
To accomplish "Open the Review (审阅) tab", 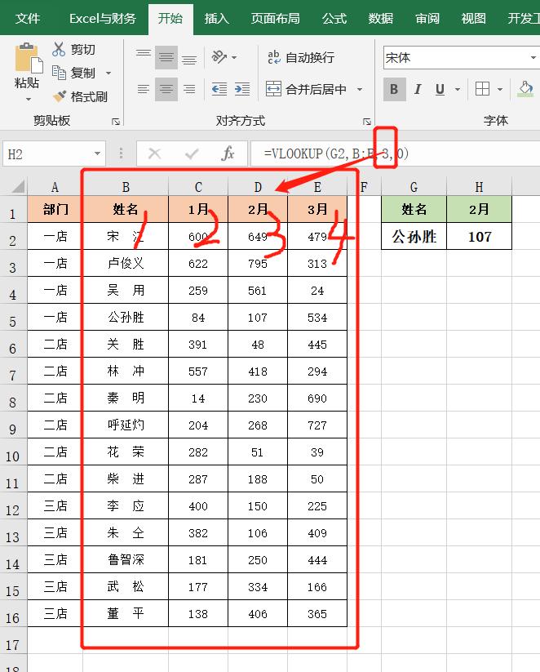I will 427,19.
